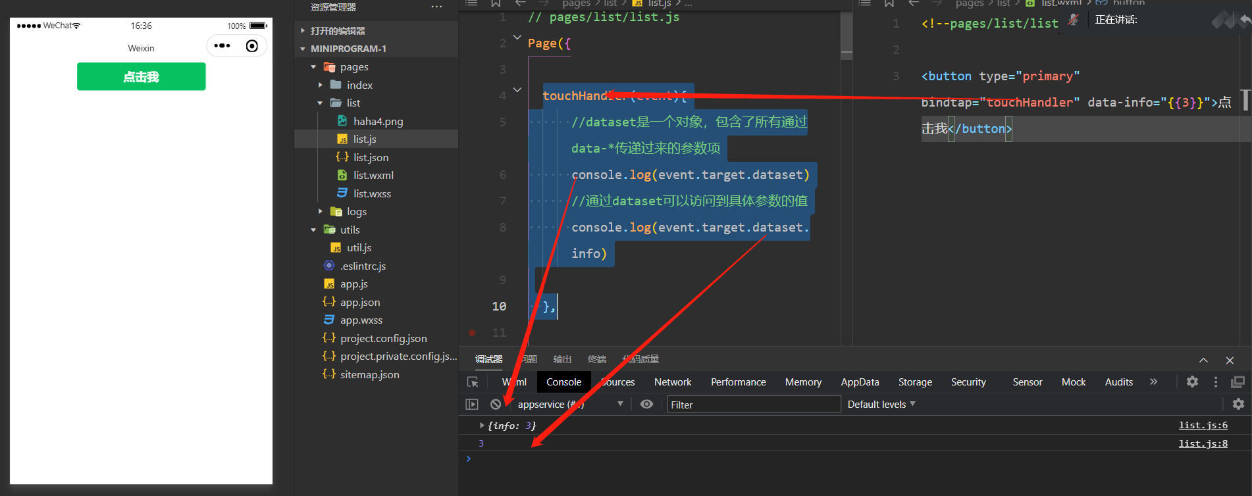The width and height of the screenshot is (1252, 496).
Task: Open the Storage devtools tab
Action: tap(915, 382)
